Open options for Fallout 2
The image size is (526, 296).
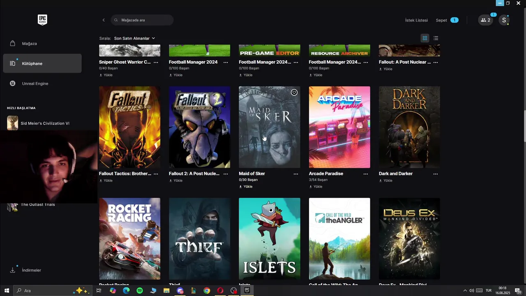226,174
